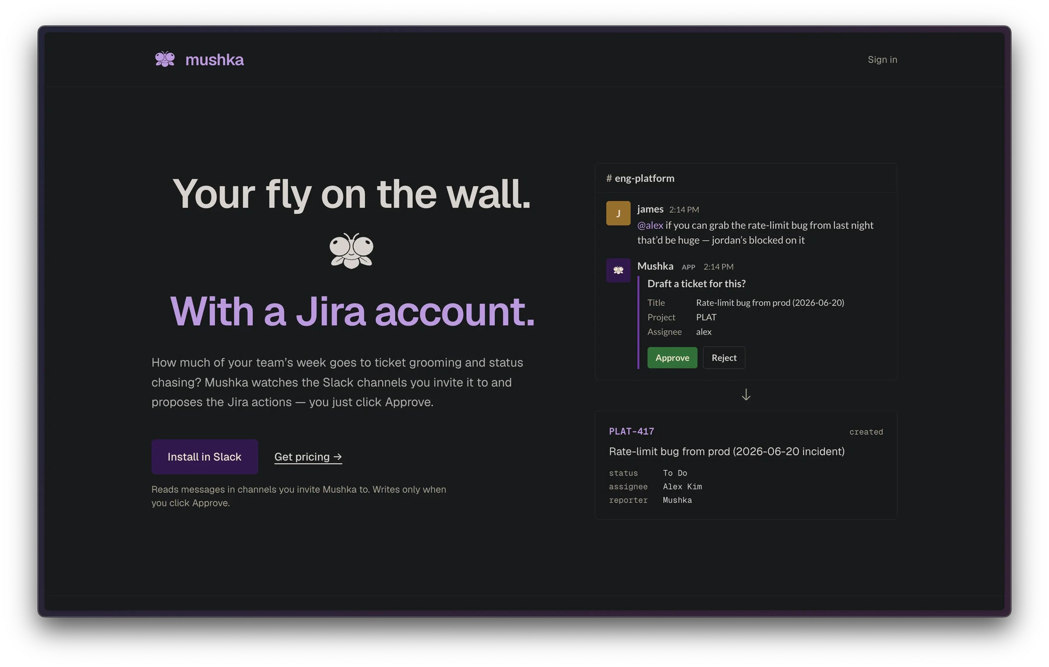Viewport: 1049px width, 667px height.
Task: Click the Mushka sender name
Action: [655, 266]
